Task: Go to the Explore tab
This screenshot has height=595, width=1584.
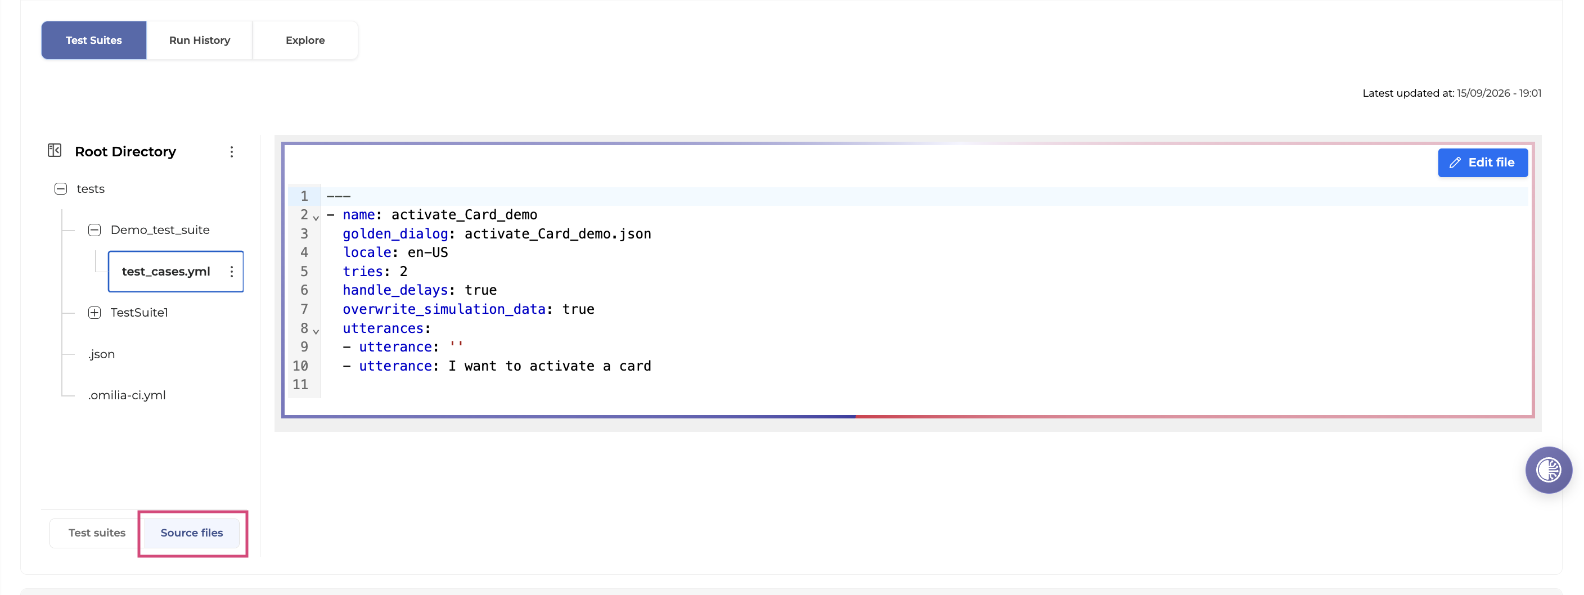Action: point(305,40)
